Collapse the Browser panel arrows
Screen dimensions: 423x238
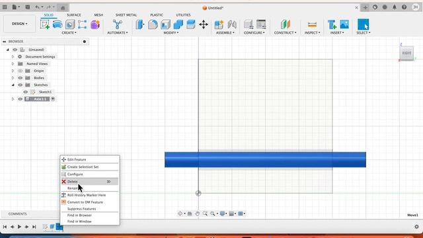[5, 42]
